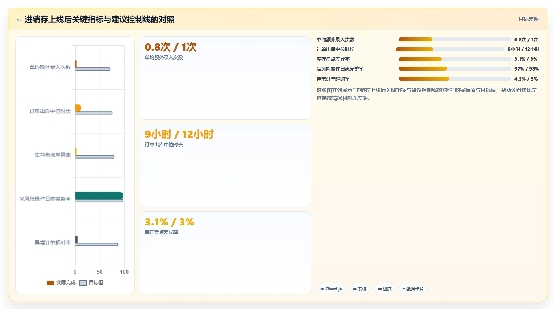Select the 数据卡片 tag chip

click(413, 289)
